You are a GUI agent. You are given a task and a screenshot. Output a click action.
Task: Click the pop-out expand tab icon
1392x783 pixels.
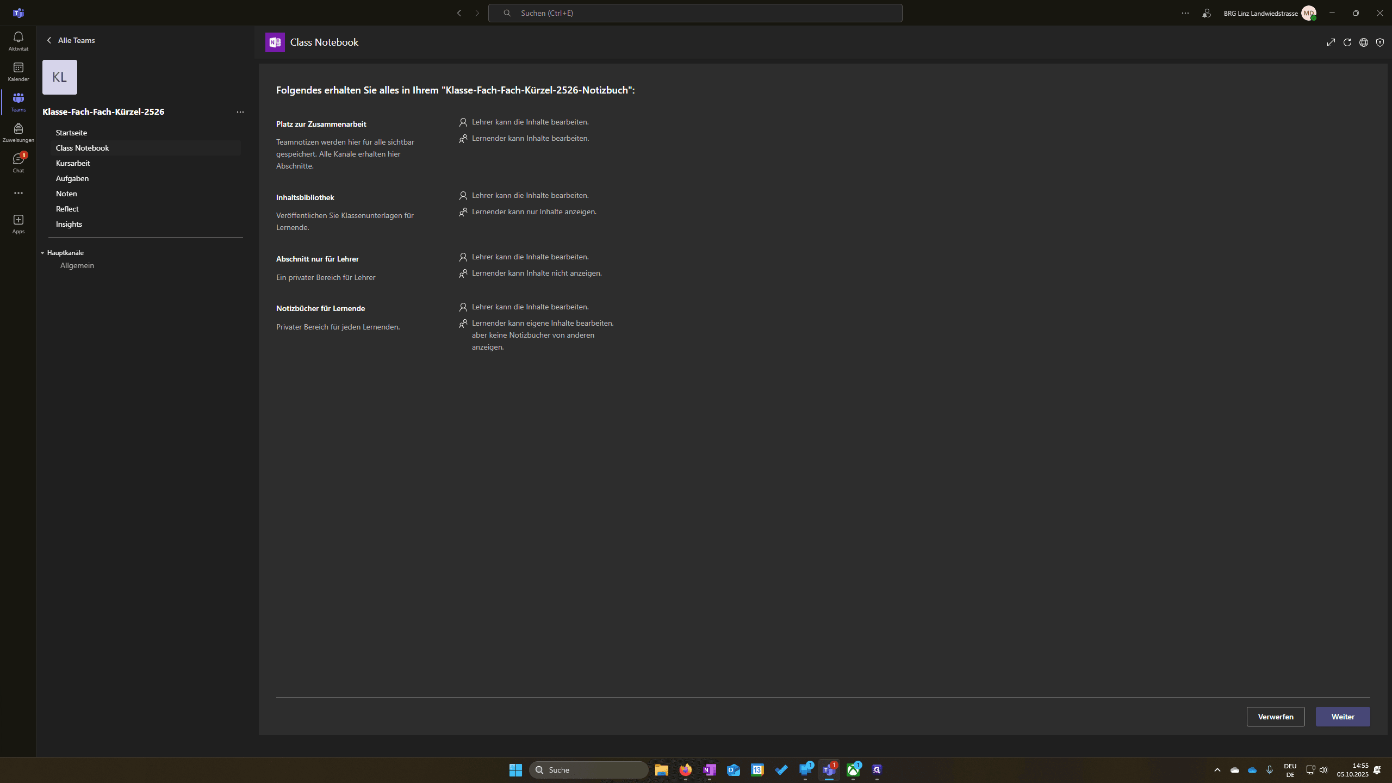click(x=1331, y=42)
